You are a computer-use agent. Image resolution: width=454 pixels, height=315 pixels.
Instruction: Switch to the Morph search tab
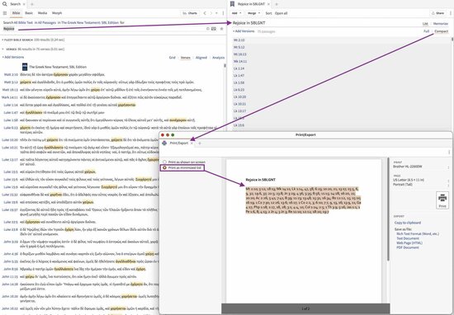[x=57, y=13]
